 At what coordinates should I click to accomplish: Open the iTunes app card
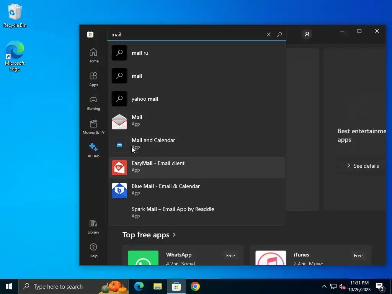point(310,255)
